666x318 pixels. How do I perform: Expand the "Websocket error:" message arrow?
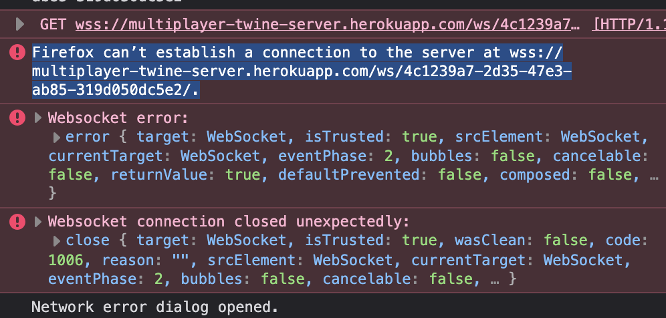point(38,118)
